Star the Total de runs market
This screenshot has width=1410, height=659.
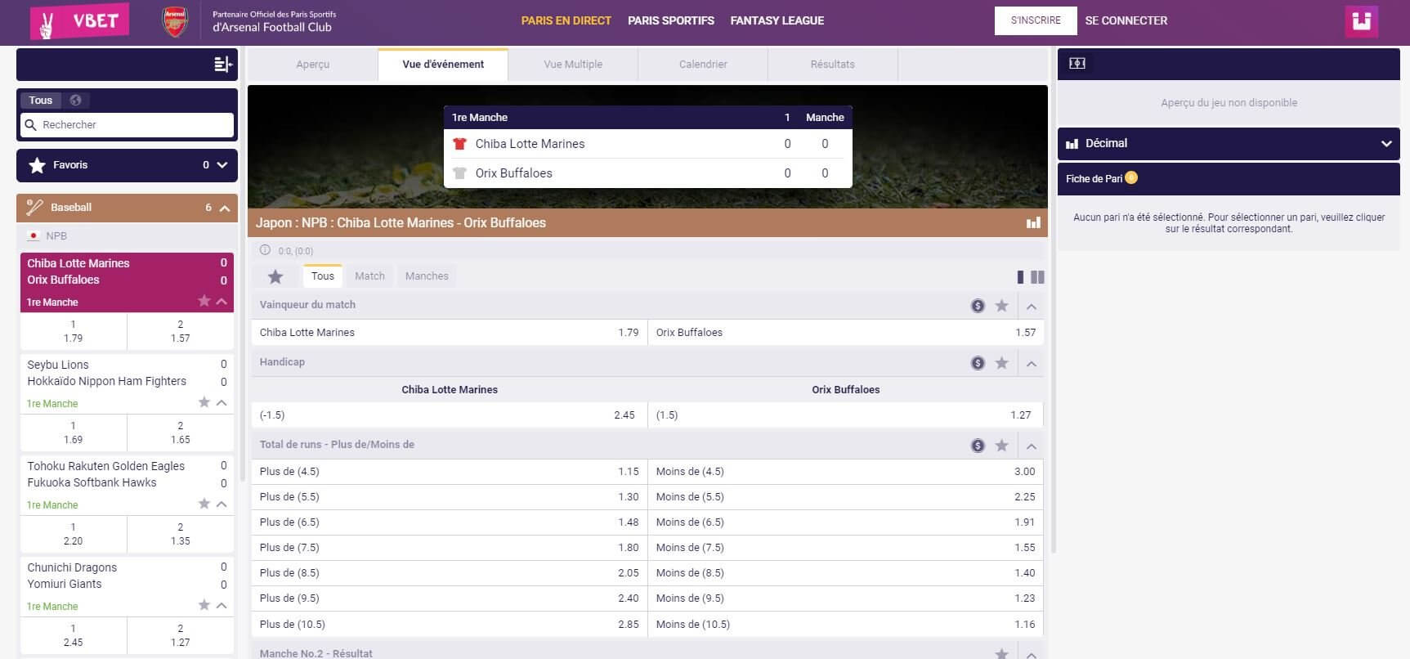click(x=1001, y=446)
